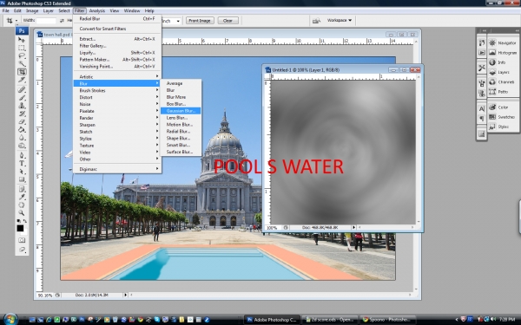The height and width of the screenshot is (325, 521).
Task: Click the black foreground color swatch
Action: (20, 228)
